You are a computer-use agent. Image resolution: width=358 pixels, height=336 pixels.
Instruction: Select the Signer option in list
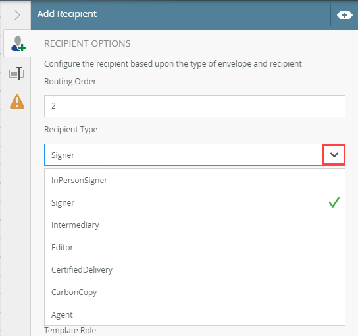[x=195, y=203]
